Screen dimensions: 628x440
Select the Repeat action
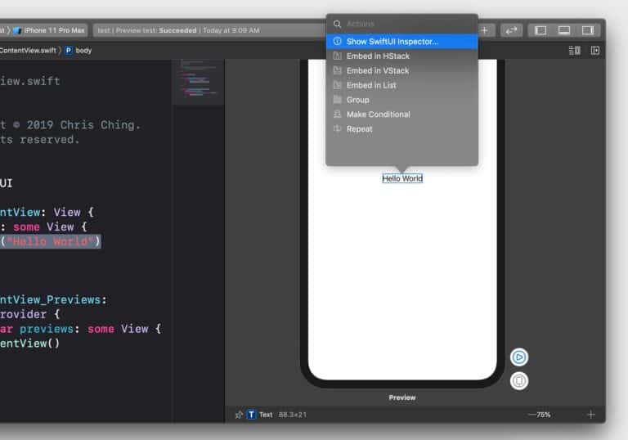pos(401,129)
